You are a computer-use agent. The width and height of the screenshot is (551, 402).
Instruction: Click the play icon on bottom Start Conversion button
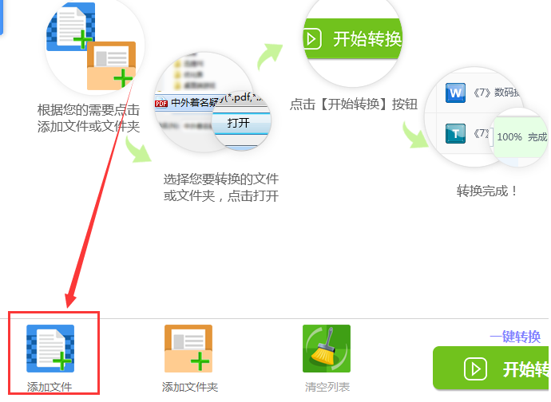tap(475, 369)
